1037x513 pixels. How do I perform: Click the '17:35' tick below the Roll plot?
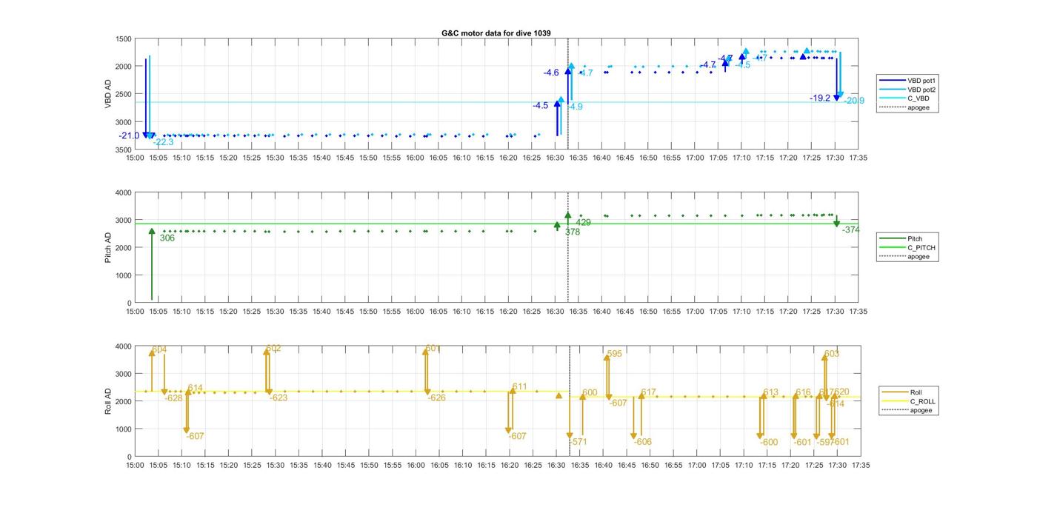click(860, 465)
